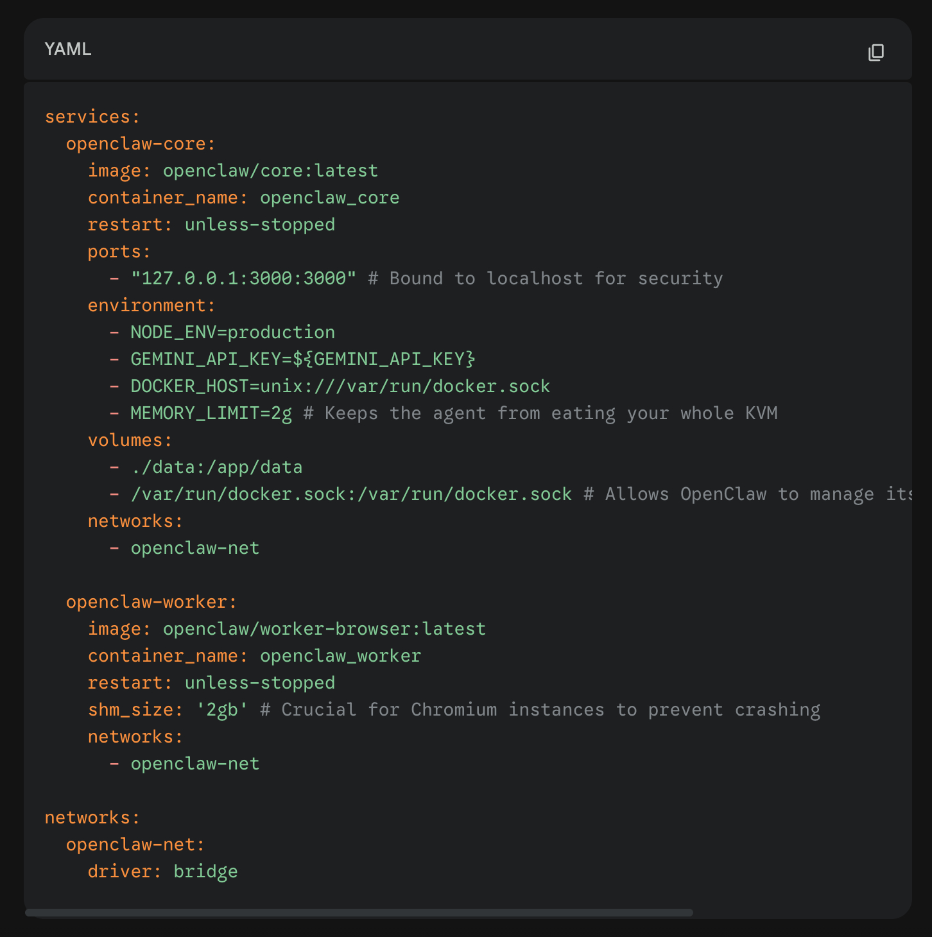Click the shm_size '2gb' value
Viewport: 932px width, 937px height.
222,710
